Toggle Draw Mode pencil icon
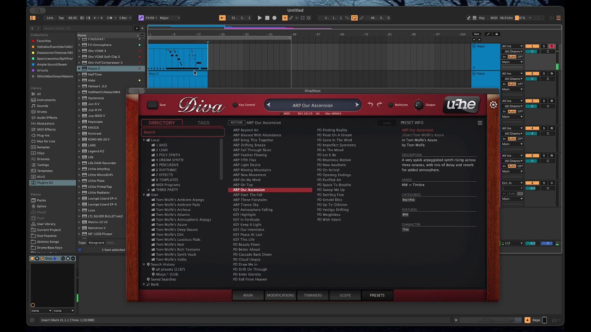This screenshot has height=332, width=591. click(469, 18)
